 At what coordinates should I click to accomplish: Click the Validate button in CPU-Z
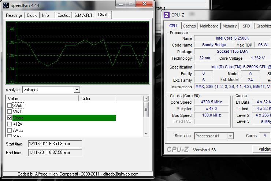[x=262, y=149]
